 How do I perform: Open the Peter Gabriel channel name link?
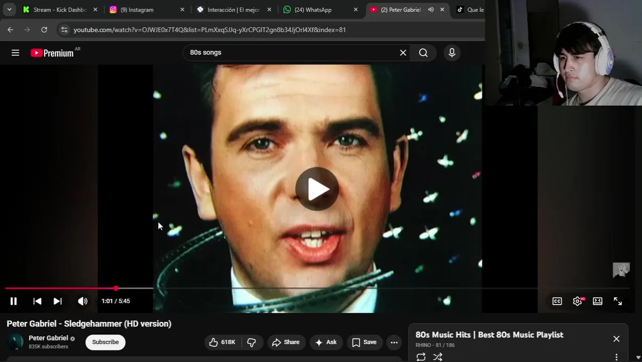click(x=48, y=338)
